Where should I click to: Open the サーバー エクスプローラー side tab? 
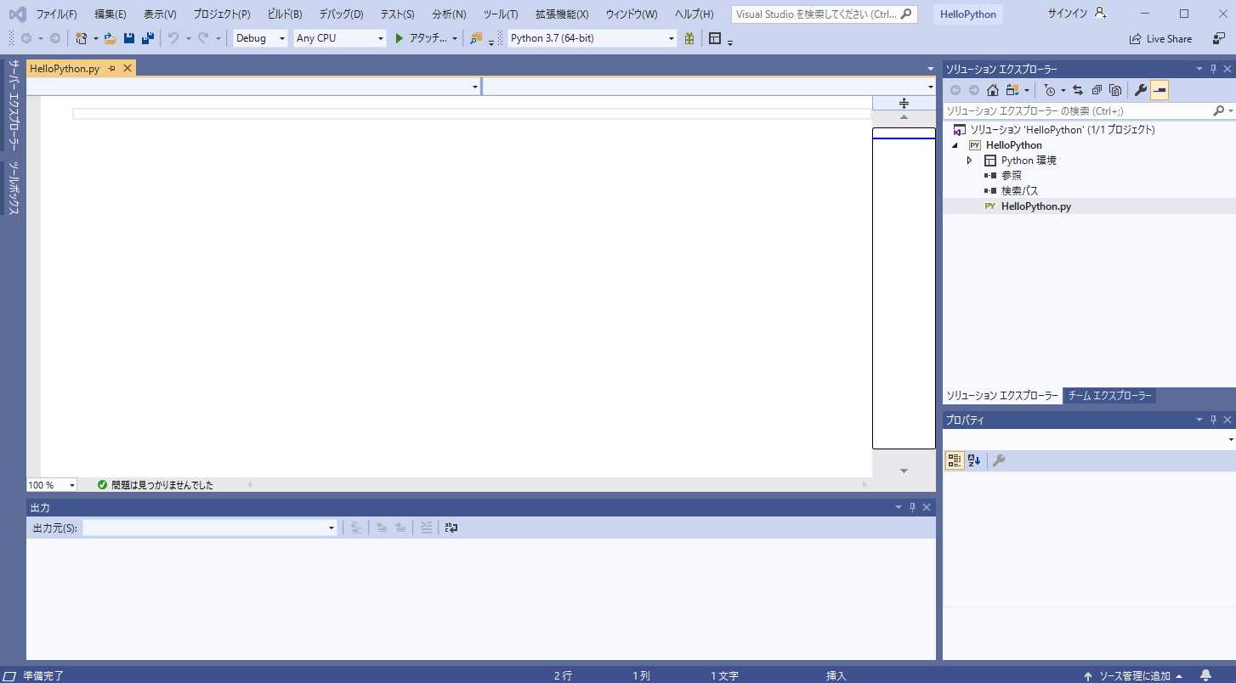[x=14, y=104]
